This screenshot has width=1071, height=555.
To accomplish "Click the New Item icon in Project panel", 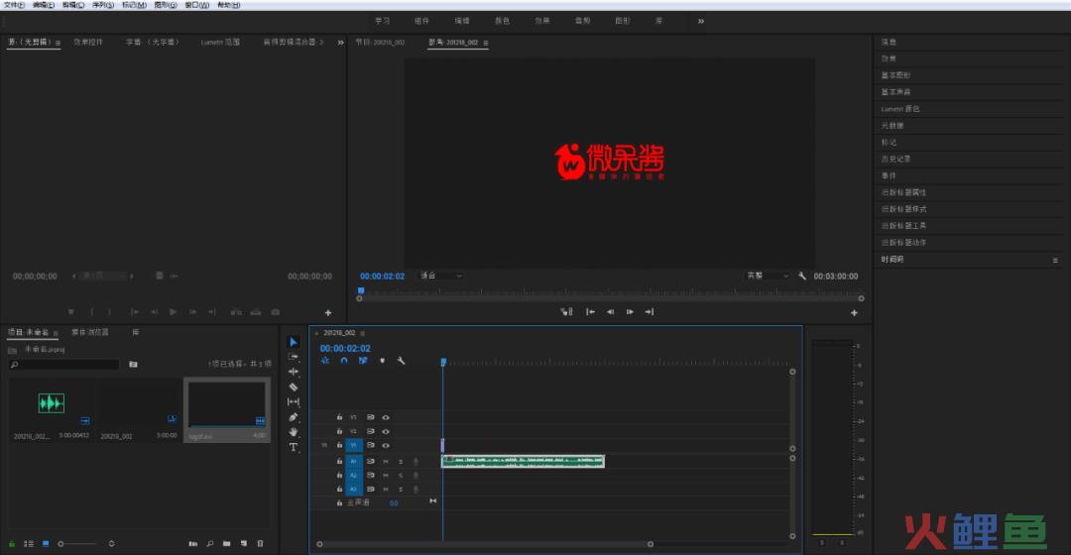I will (x=244, y=543).
